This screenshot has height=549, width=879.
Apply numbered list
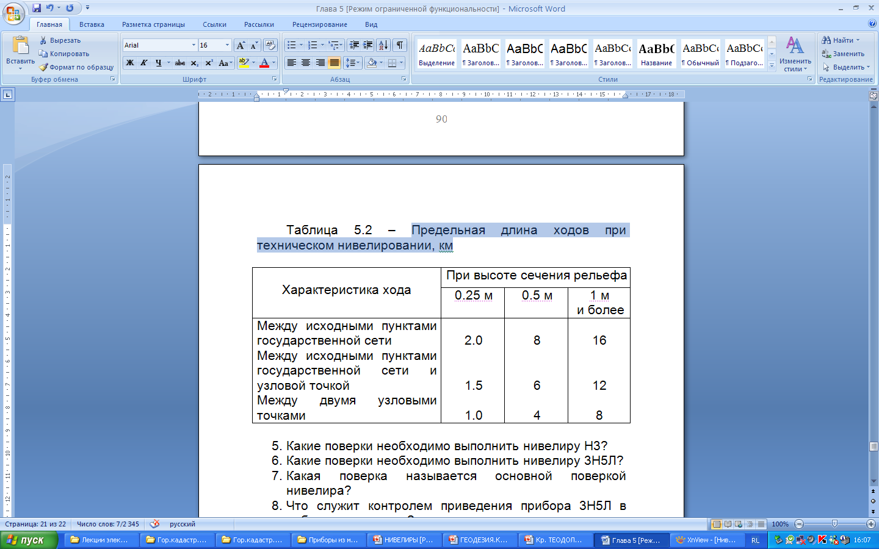[x=313, y=45]
